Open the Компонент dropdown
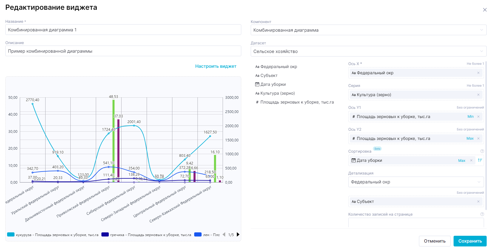This screenshot has width=492, height=247. [x=368, y=30]
